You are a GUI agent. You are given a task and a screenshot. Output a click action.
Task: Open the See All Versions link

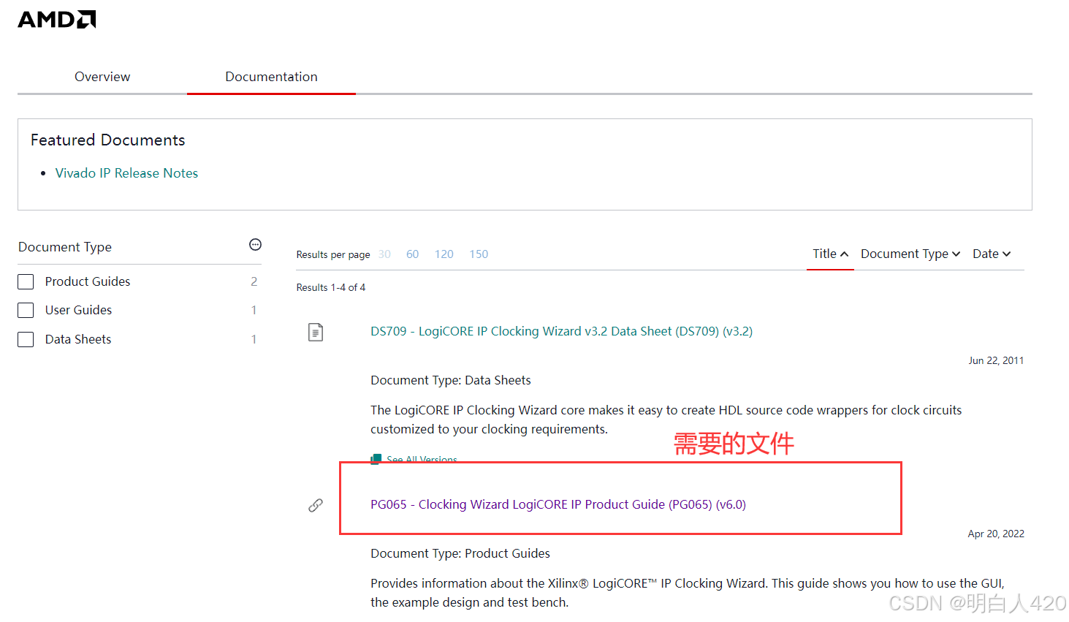(x=422, y=459)
